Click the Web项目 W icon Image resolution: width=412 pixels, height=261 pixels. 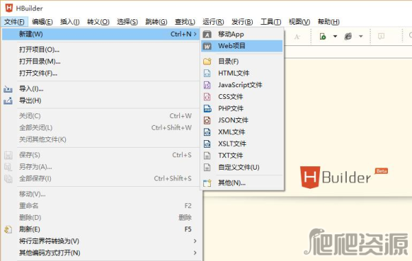[207, 46]
